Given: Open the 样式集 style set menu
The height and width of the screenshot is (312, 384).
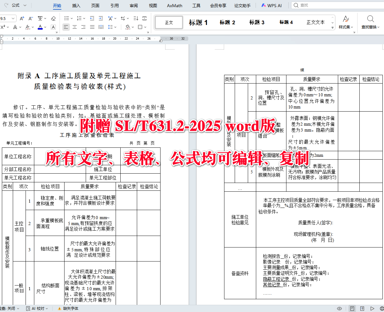Looking at the screenshot, I should pyautogui.click(x=346, y=22).
